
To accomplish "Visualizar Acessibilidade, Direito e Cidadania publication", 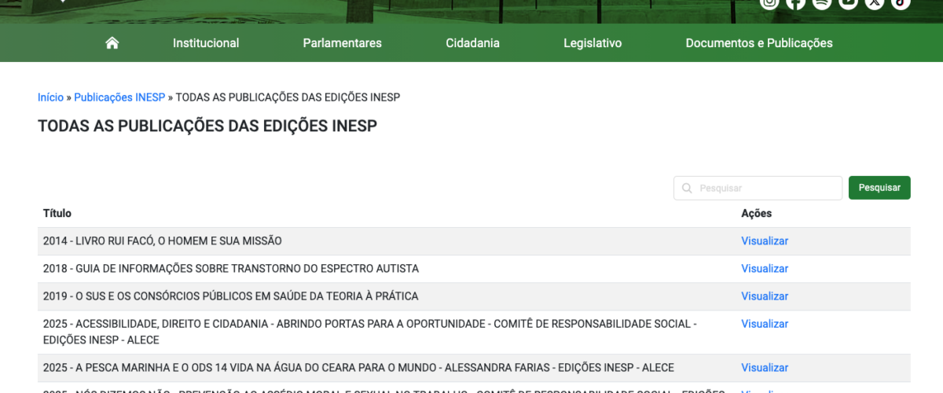I will 765,324.
